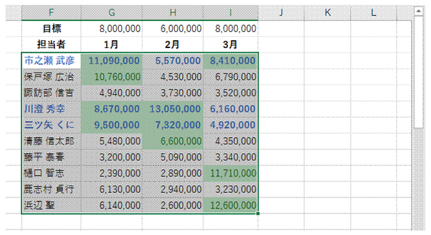Image resolution: width=431 pixels, height=235 pixels.
Task: Click the fill handle at selection corner
Action: click(258, 213)
